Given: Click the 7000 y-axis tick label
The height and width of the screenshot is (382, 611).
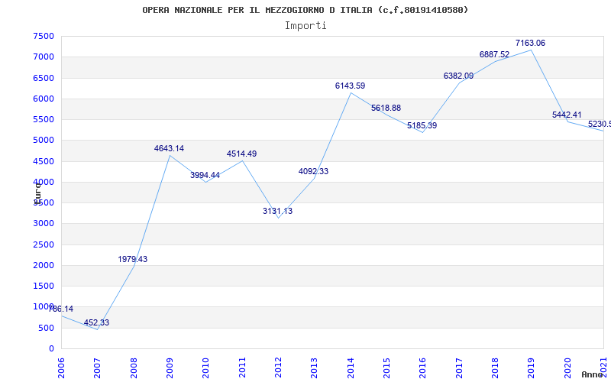Looking at the screenshot, I should click(44, 57).
